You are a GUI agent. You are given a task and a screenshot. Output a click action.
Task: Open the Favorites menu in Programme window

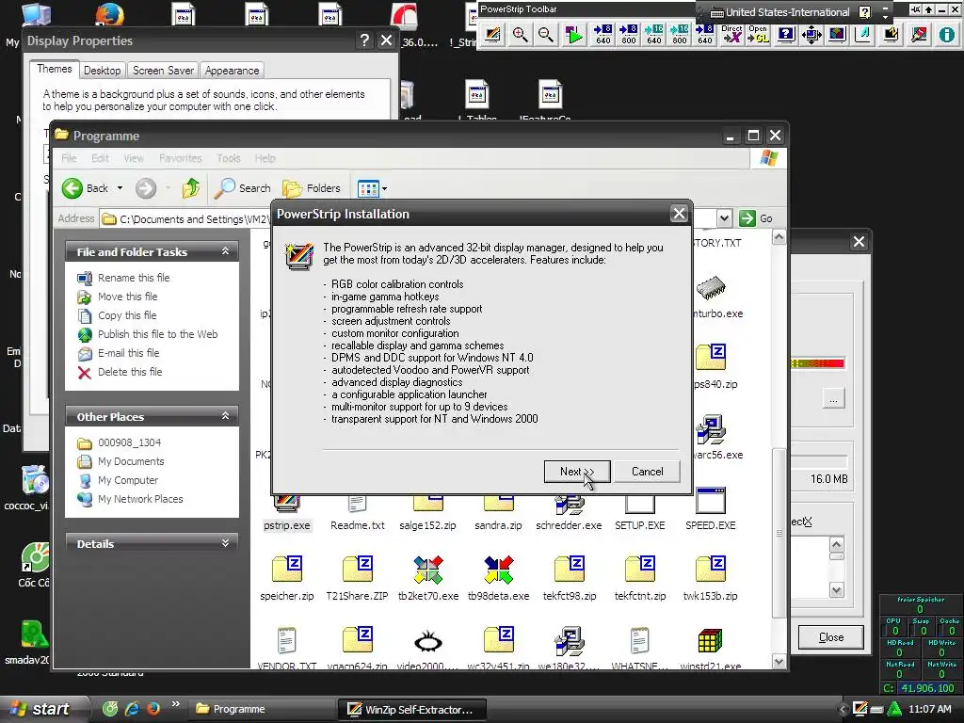coord(180,158)
